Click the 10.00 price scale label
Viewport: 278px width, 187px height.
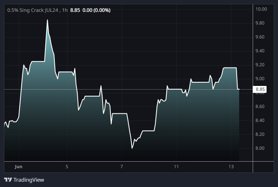pos(261,9)
